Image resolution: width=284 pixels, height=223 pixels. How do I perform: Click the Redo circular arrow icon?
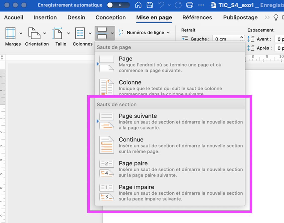click(x=178, y=5)
